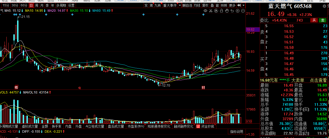Switch to 15分 period
This screenshot has width=329, height=138.
tap(6, 5)
